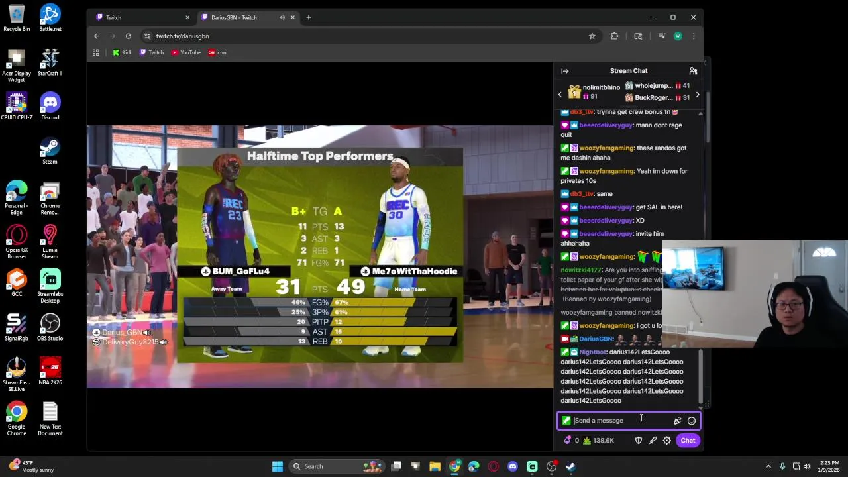
Task: Open the side panel icon
Action: (638, 36)
